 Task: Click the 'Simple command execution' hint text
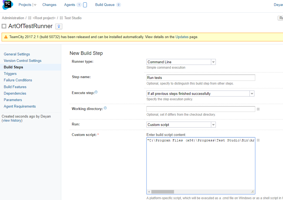tap(166, 68)
